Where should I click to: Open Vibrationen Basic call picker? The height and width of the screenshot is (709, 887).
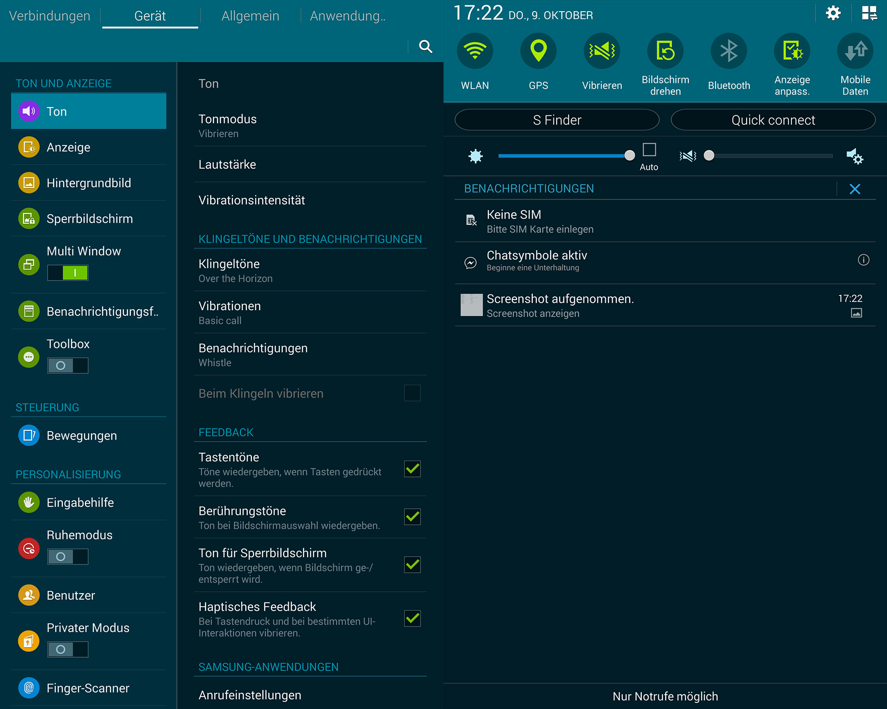point(310,312)
